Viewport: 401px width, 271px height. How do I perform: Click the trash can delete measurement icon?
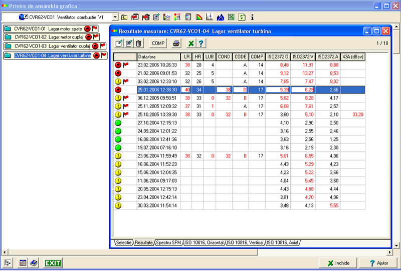tap(138, 43)
